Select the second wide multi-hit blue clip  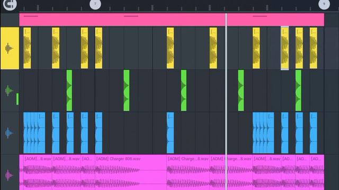[x=263, y=132]
